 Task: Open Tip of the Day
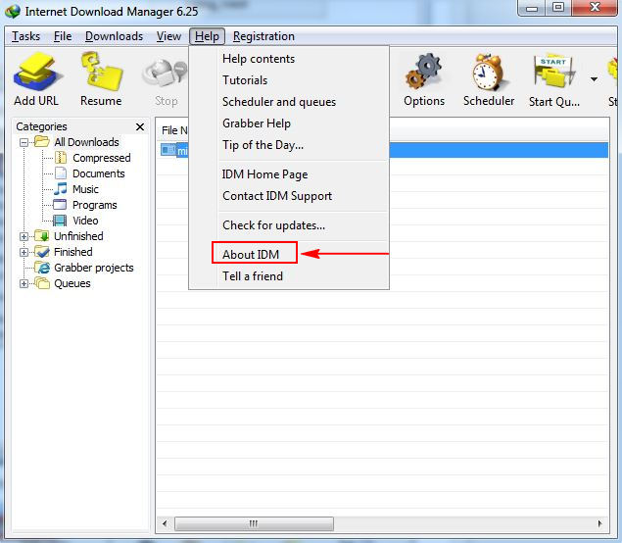(x=289, y=145)
